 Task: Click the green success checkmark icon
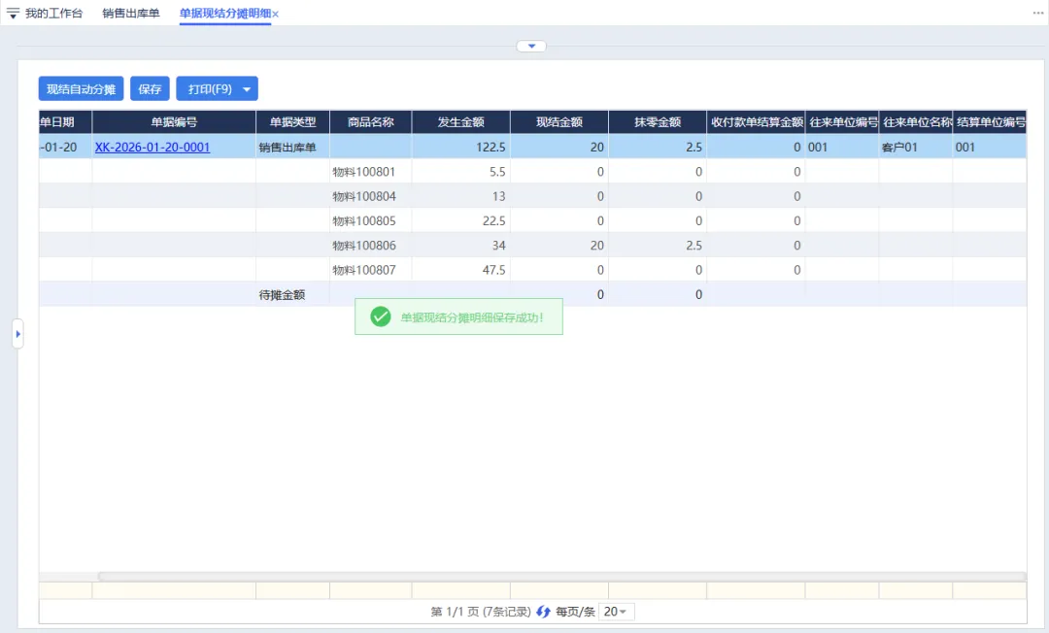381,316
